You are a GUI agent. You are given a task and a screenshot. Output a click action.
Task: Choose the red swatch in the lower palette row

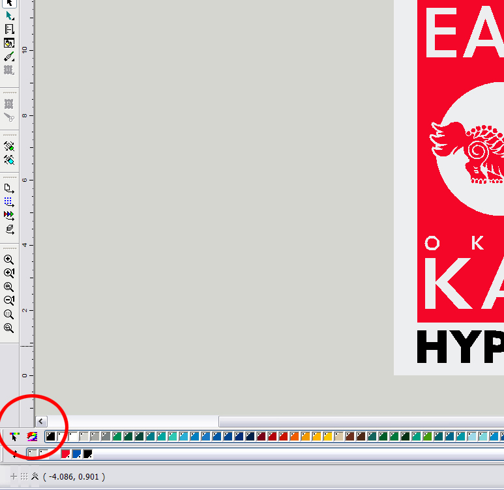click(66, 454)
